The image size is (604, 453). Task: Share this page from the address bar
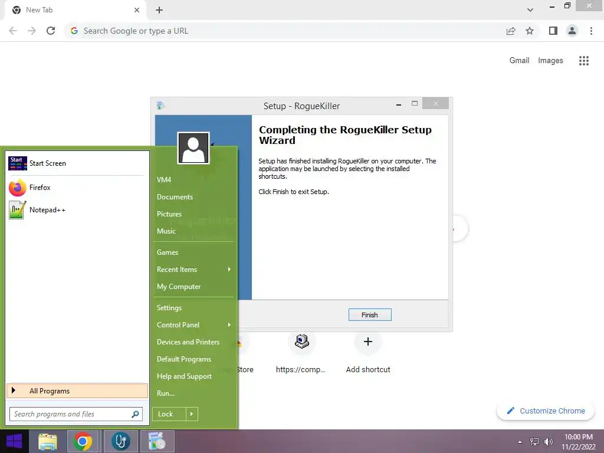pyautogui.click(x=511, y=31)
